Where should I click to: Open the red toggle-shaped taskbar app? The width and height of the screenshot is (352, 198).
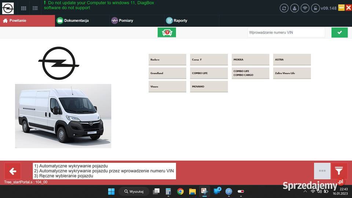pos(241,191)
